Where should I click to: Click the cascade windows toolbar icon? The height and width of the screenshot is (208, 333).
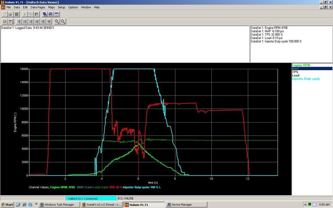tap(45, 14)
